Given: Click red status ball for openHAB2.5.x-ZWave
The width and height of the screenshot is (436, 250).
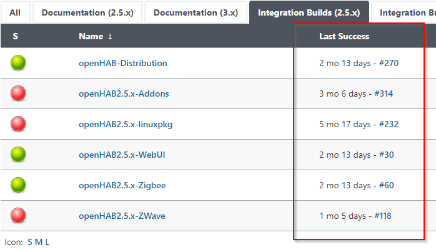Looking at the screenshot, I should [18, 215].
